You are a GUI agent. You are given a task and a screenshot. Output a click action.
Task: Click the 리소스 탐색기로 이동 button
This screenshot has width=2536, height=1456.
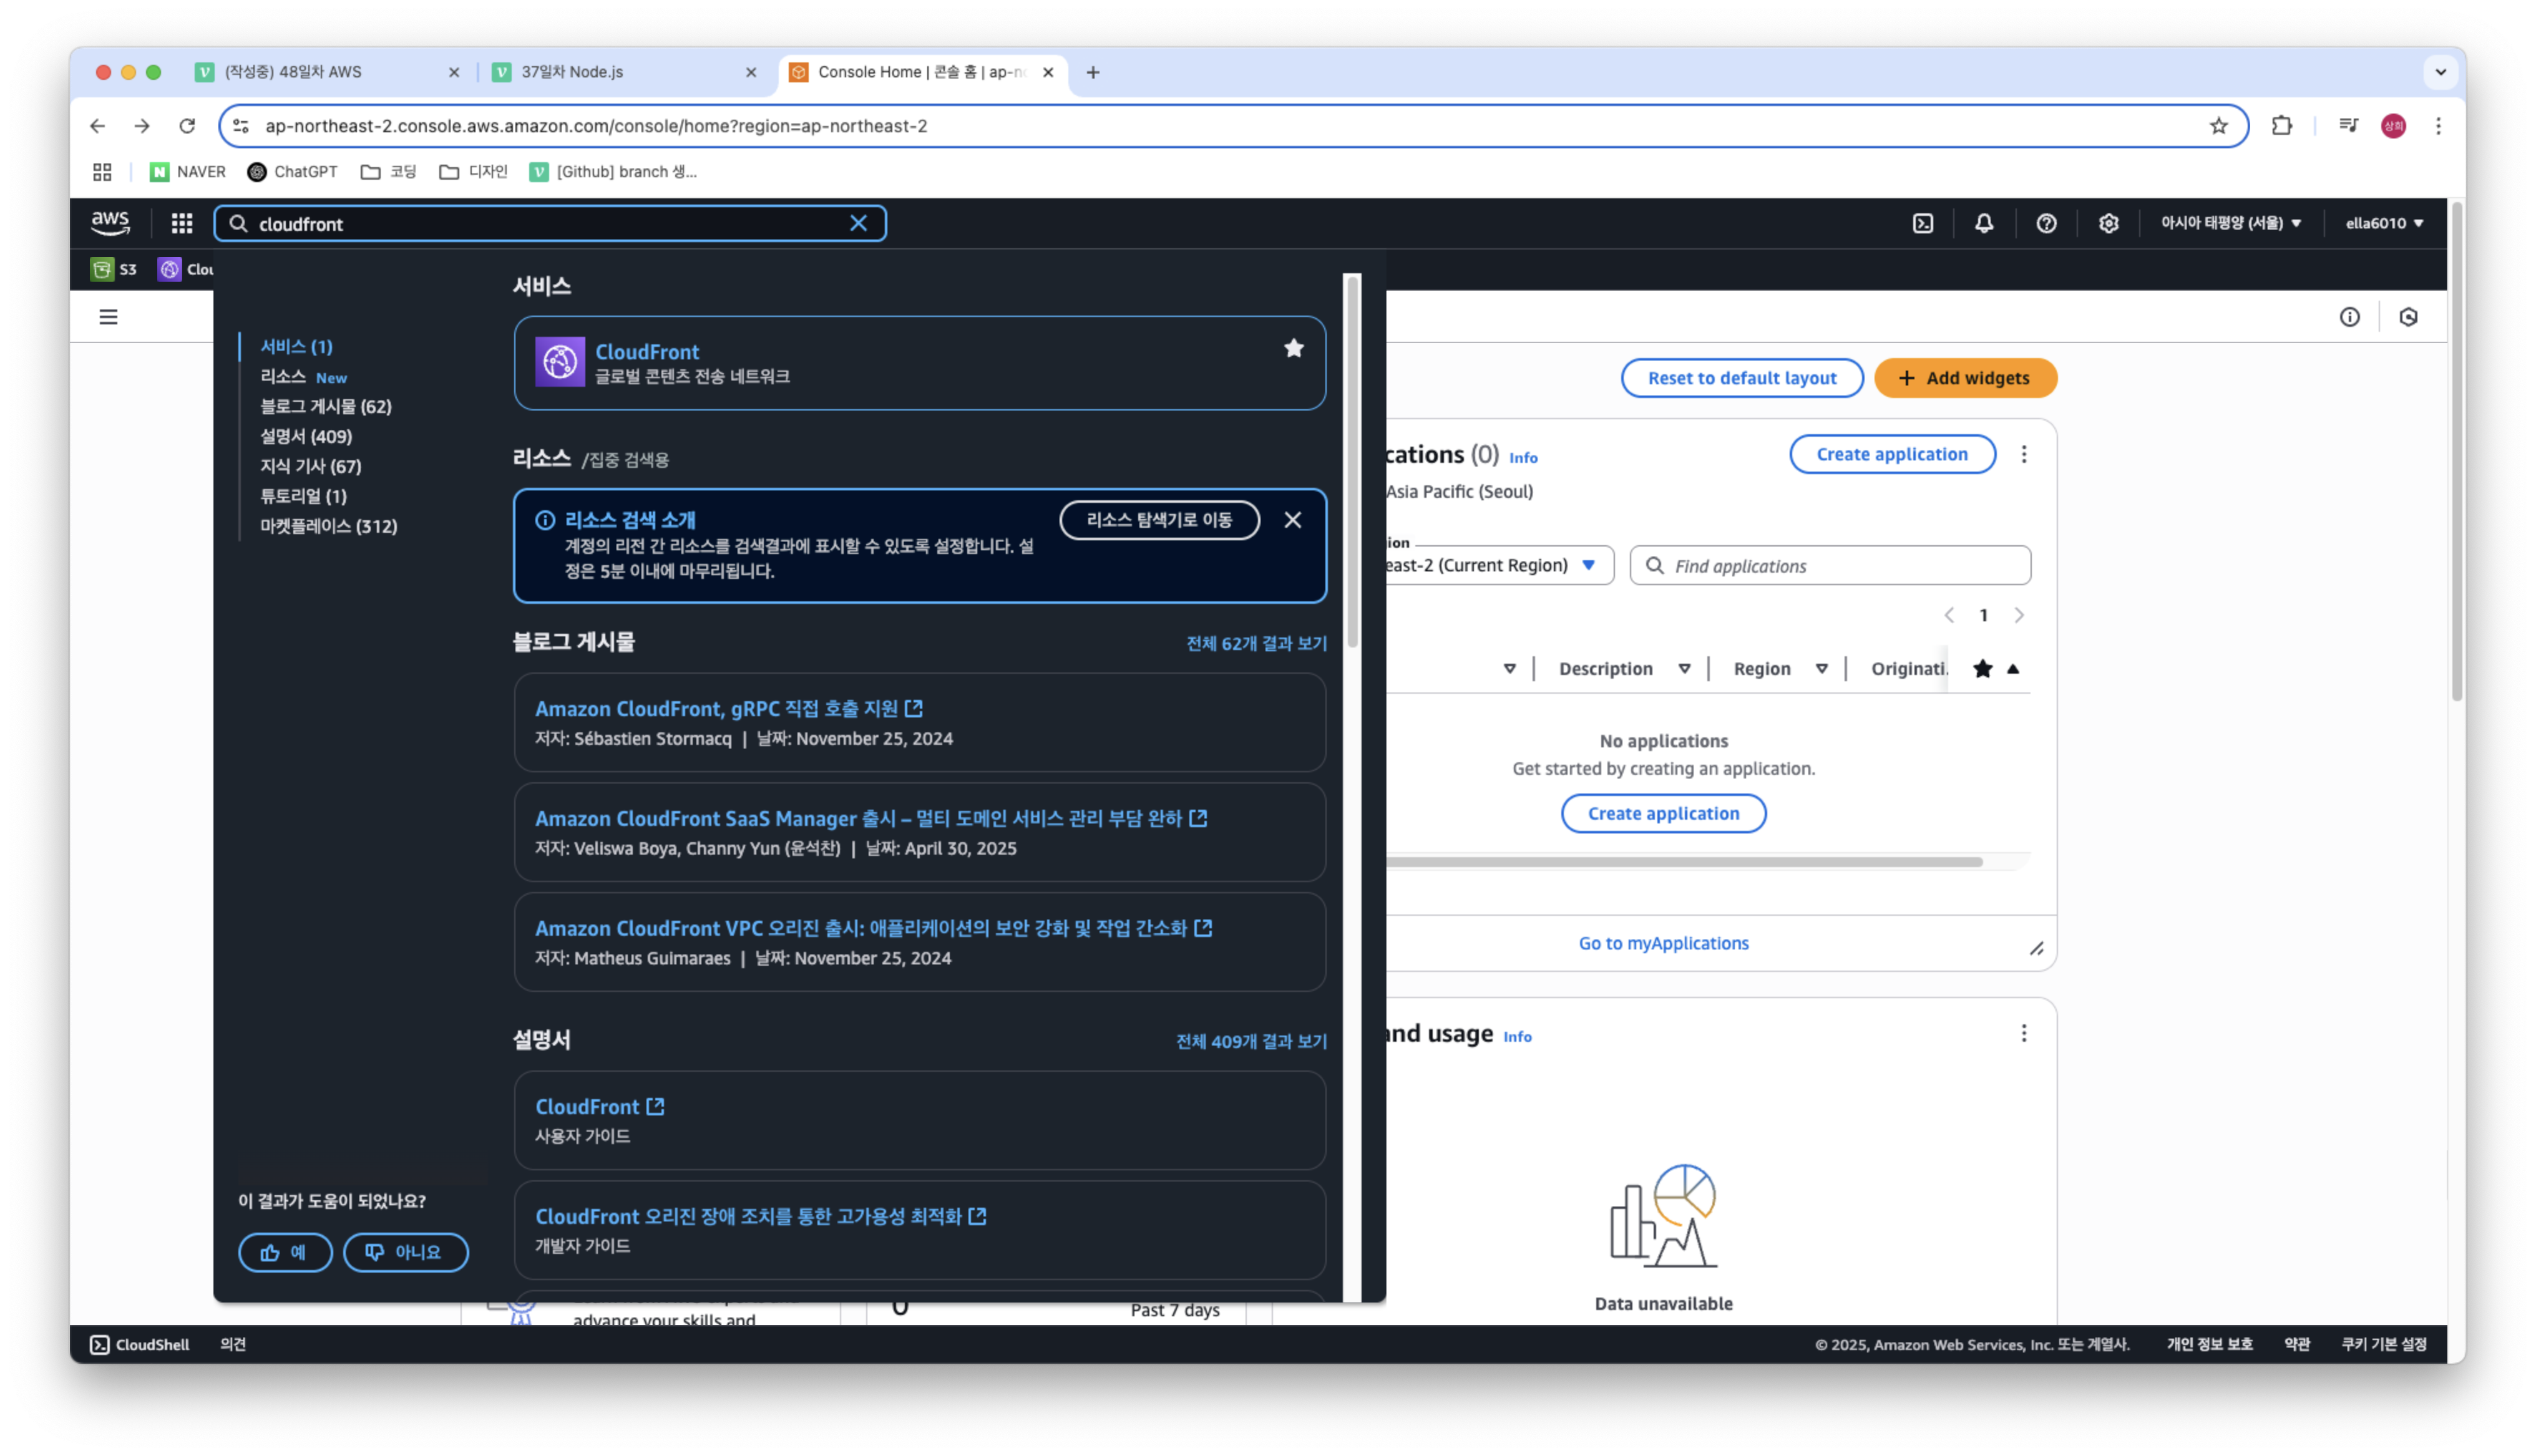pos(1159,520)
